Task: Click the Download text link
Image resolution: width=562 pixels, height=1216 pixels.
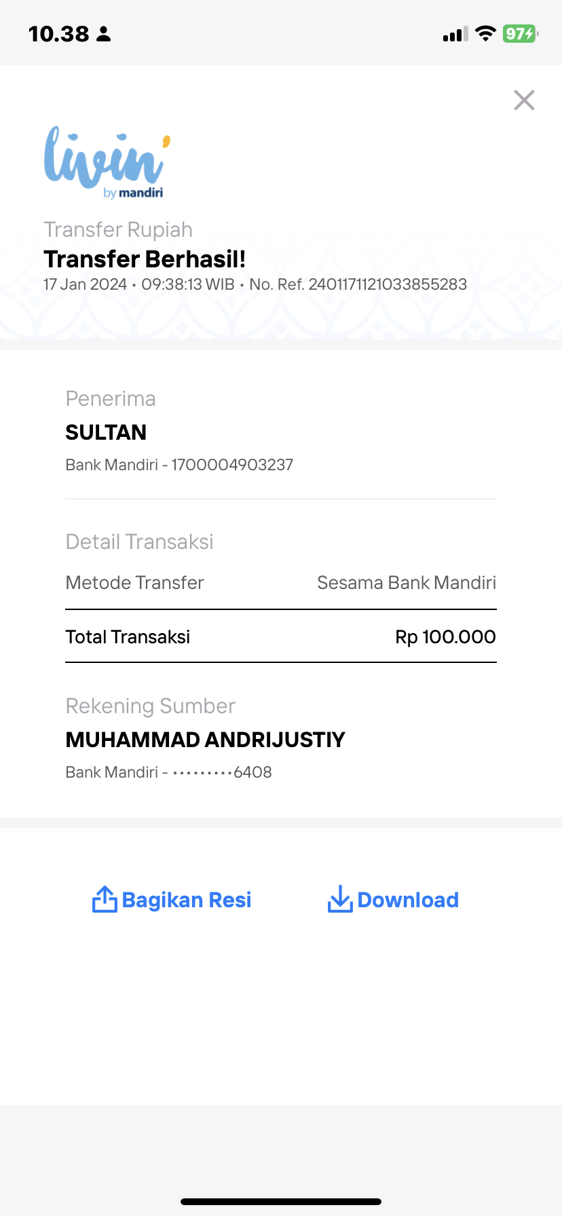Action: point(408,900)
